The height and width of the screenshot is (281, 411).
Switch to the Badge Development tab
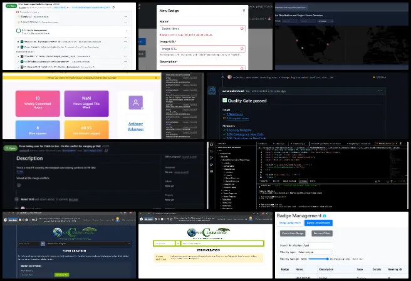(318, 223)
